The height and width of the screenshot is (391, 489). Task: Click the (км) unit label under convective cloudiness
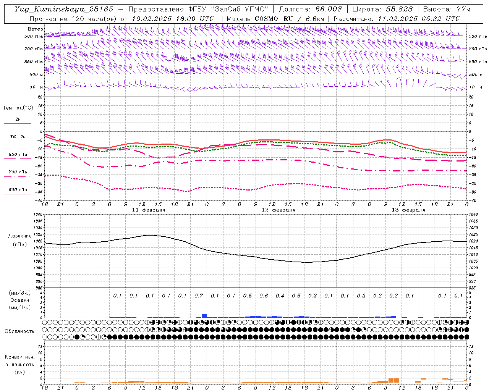tap(19, 372)
